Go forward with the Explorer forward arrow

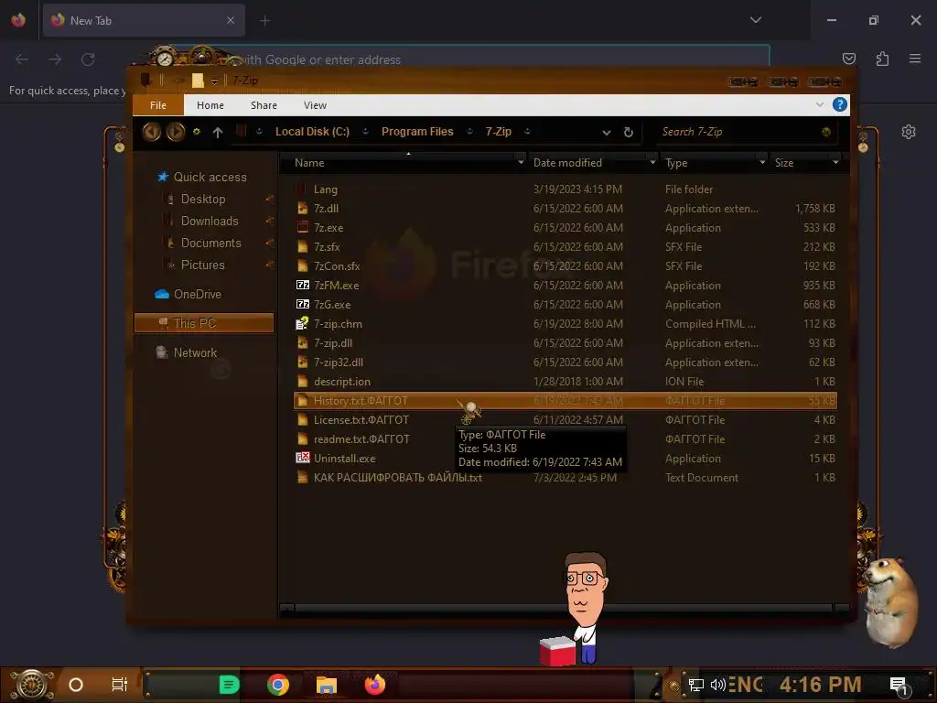click(176, 132)
